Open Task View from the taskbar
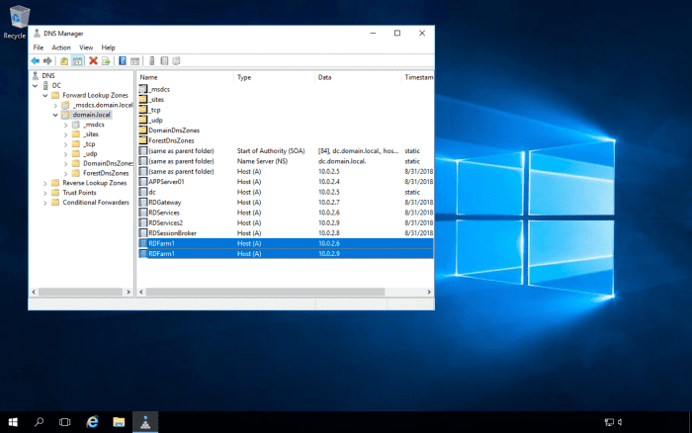This screenshot has width=692, height=433. pos(65,422)
